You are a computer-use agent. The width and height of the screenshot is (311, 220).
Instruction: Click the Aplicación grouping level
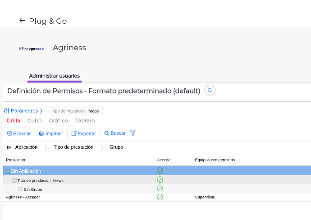[x=27, y=147]
